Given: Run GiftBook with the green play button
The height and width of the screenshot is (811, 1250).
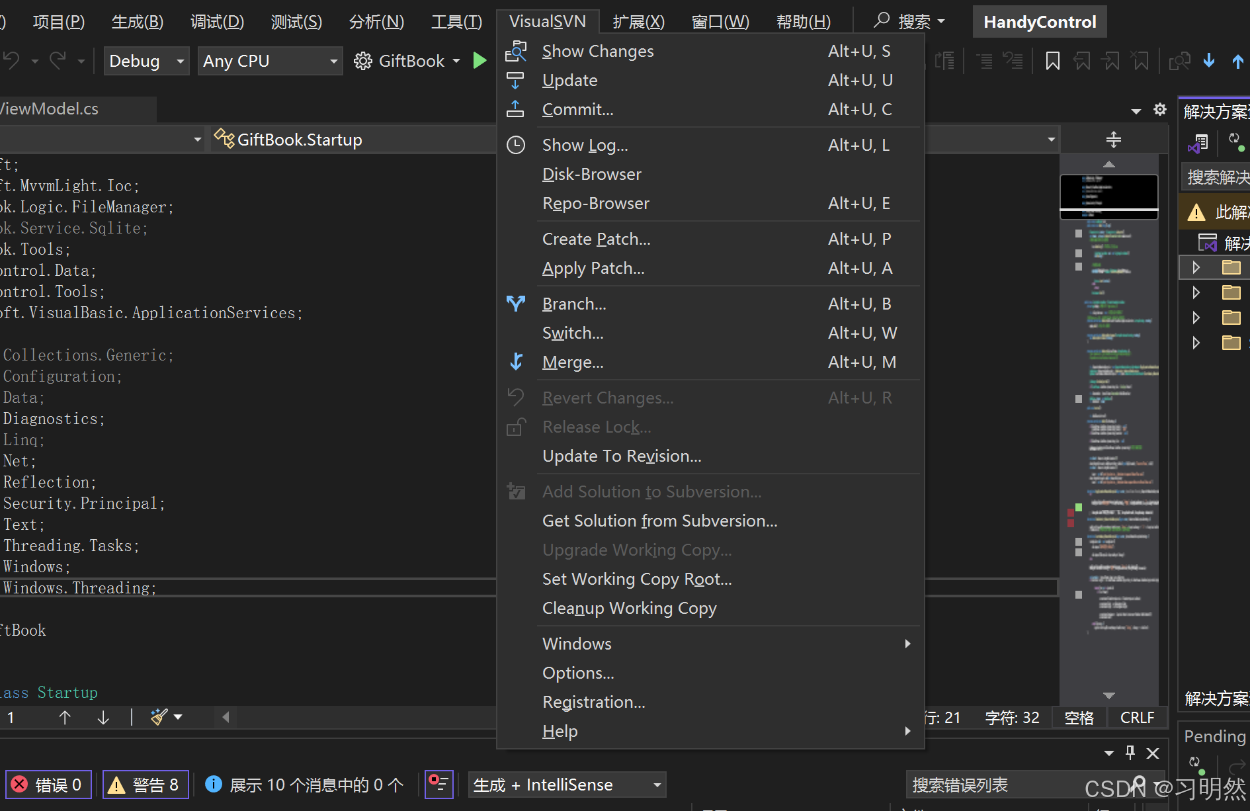Looking at the screenshot, I should coord(480,60).
